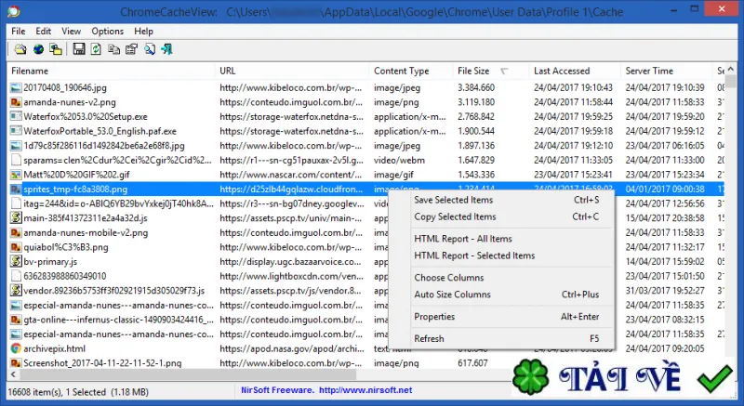
Task: Click the Exit door toolbar icon
Action: [x=167, y=49]
